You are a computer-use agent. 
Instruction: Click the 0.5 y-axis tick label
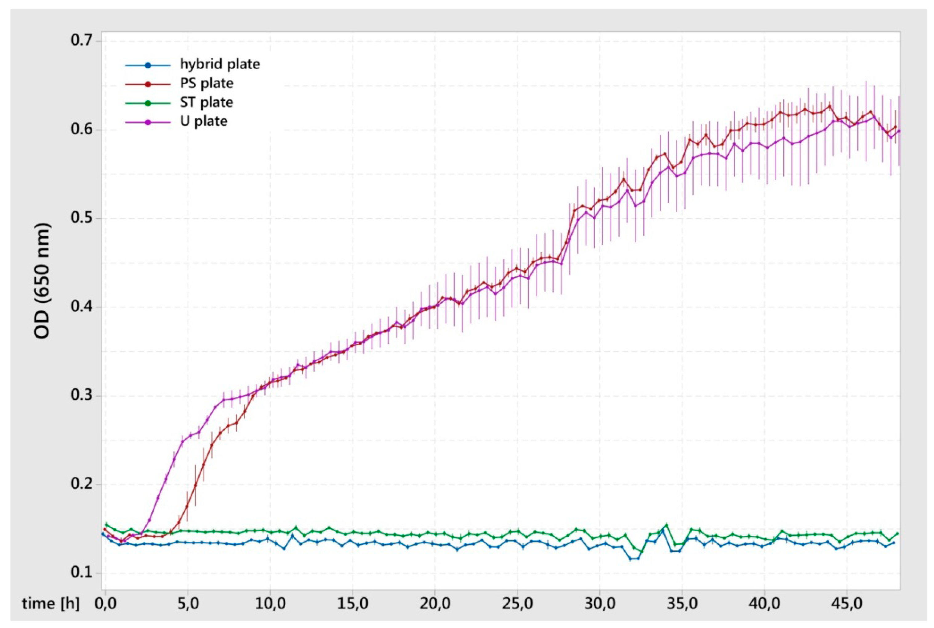(x=81, y=218)
